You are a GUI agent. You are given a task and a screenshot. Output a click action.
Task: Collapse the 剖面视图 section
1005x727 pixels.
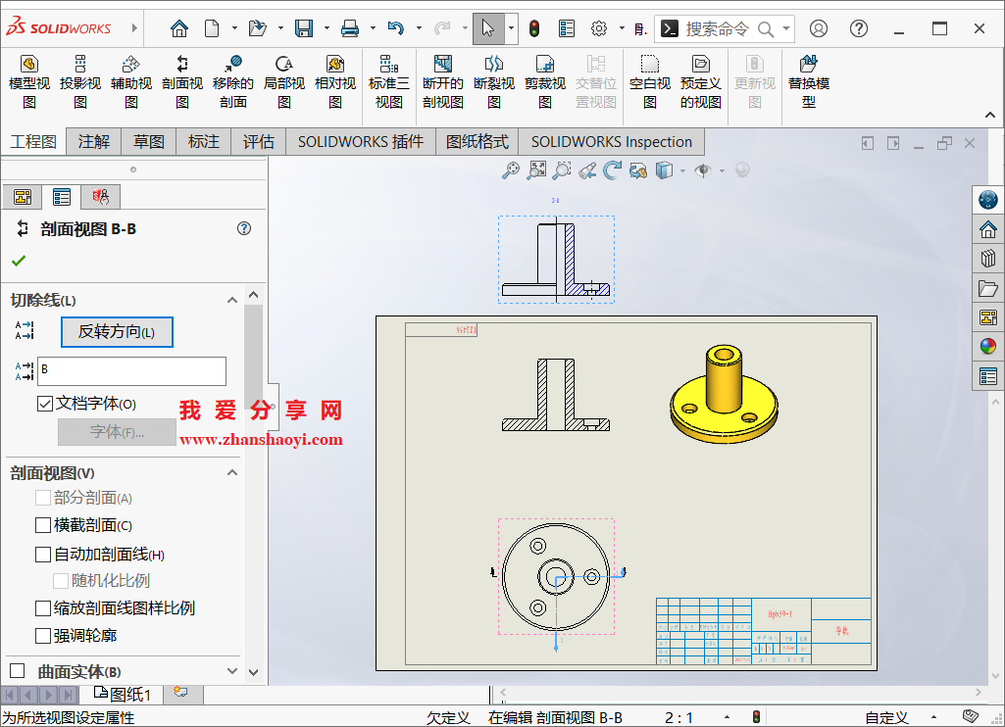click(232, 472)
